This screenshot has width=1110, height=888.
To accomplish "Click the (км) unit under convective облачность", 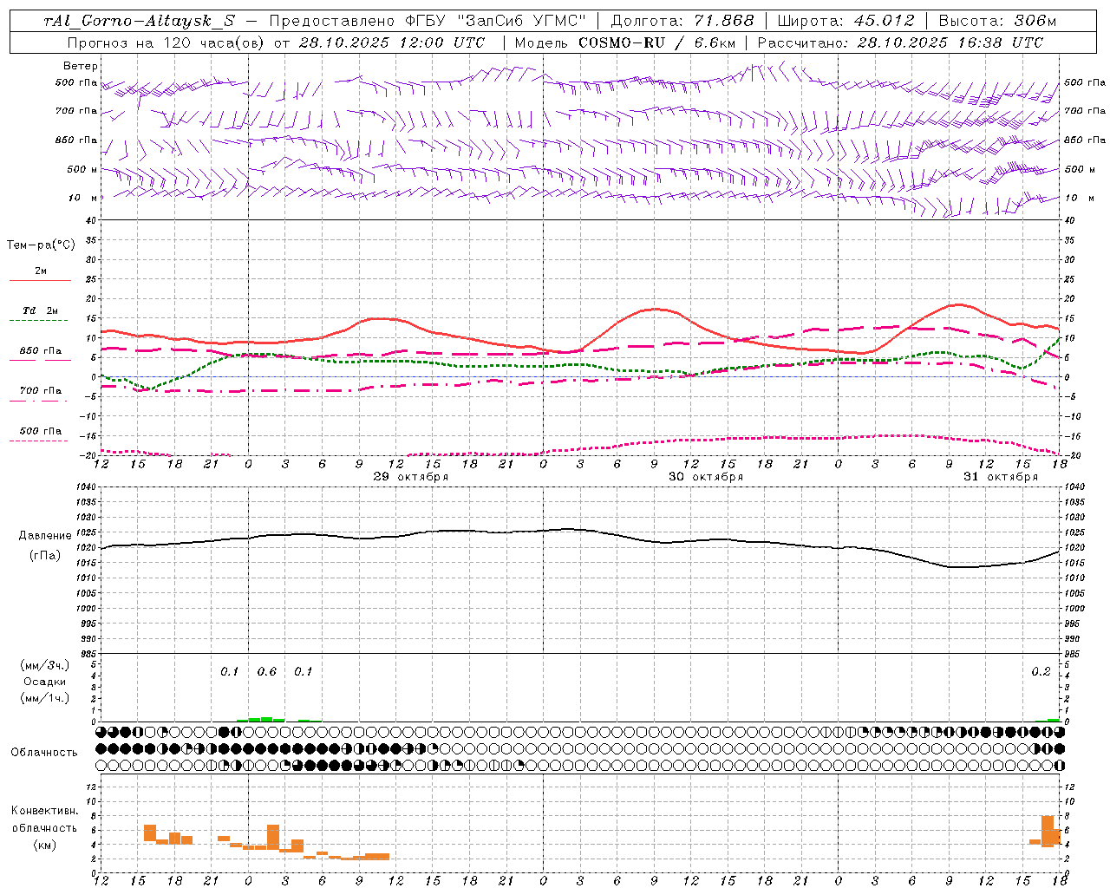I will point(45,845).
